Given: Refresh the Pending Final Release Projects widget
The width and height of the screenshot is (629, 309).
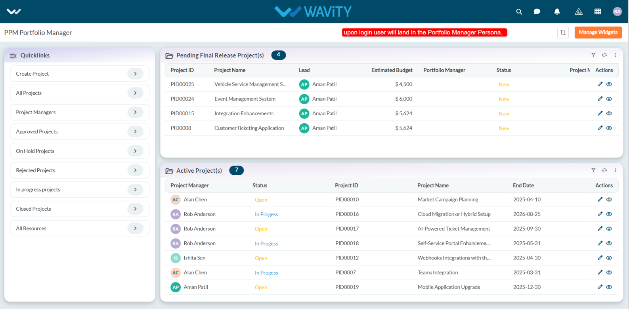Looking at the screenshot, I should pyautogui.click(x=604, y=55).
